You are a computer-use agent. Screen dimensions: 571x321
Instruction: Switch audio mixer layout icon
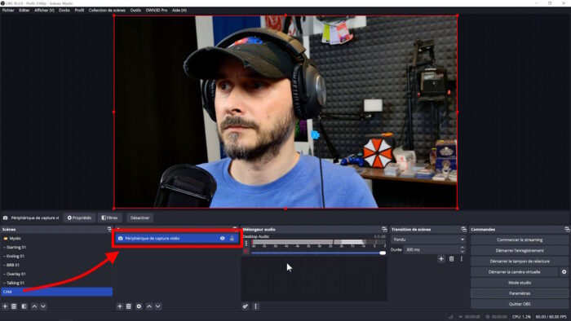[255, 306]
